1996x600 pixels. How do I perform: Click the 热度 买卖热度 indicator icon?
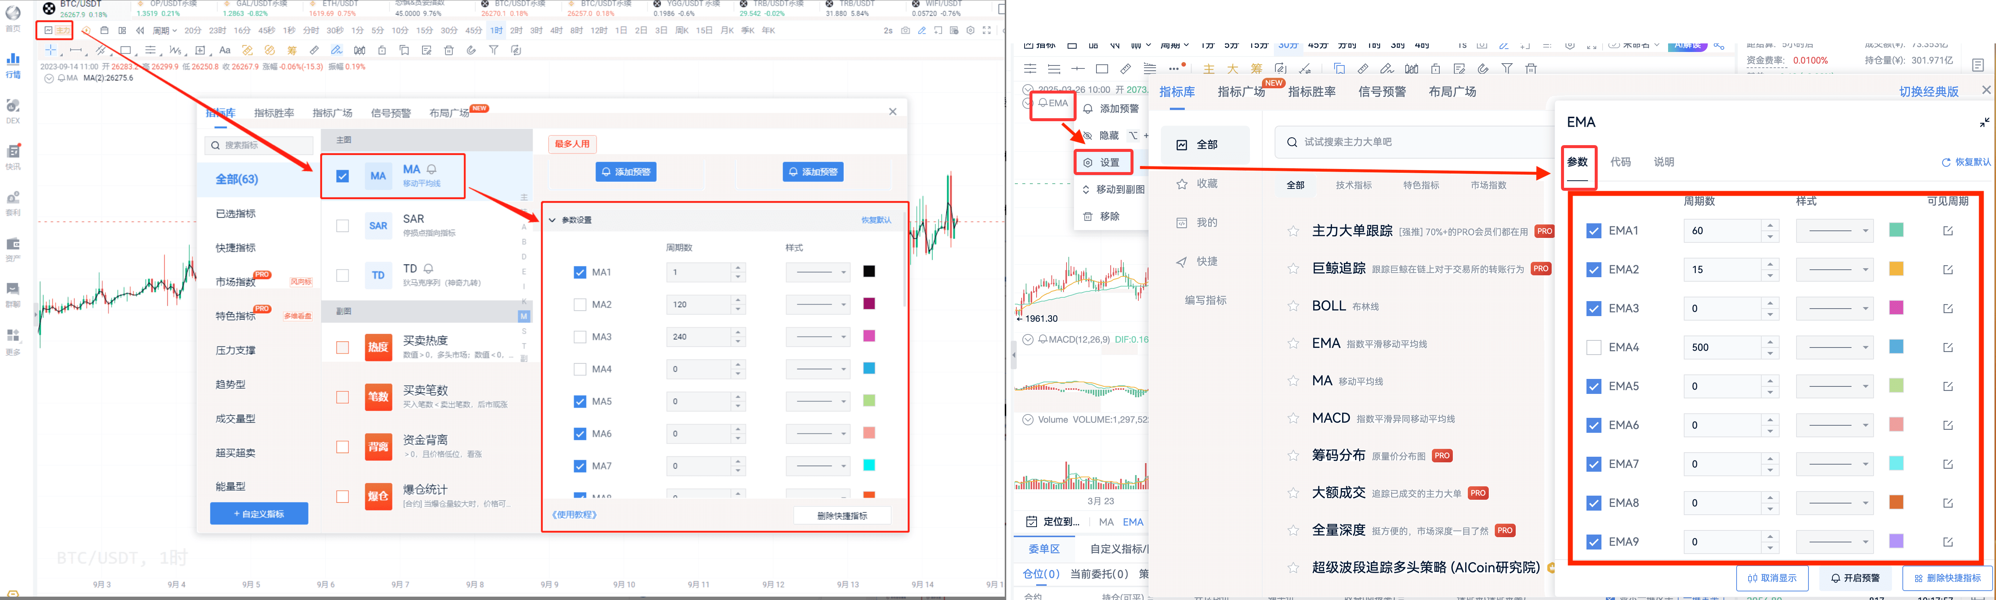pos(378,347)
